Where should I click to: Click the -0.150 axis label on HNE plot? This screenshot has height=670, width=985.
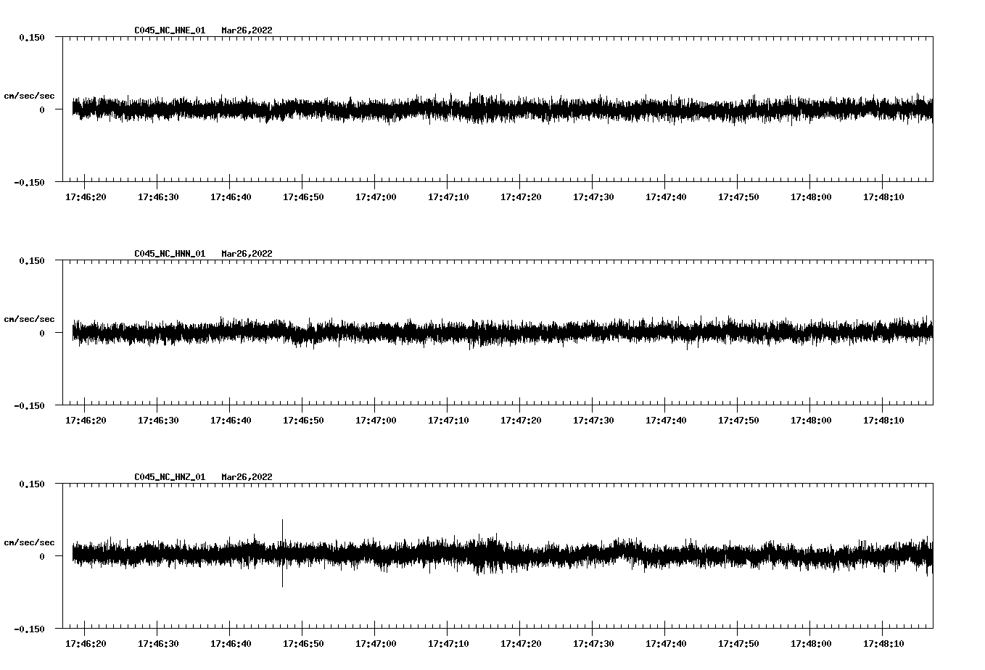[x=29, y=183]
